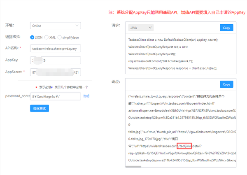Edit the password_content input value

(55, 96)
